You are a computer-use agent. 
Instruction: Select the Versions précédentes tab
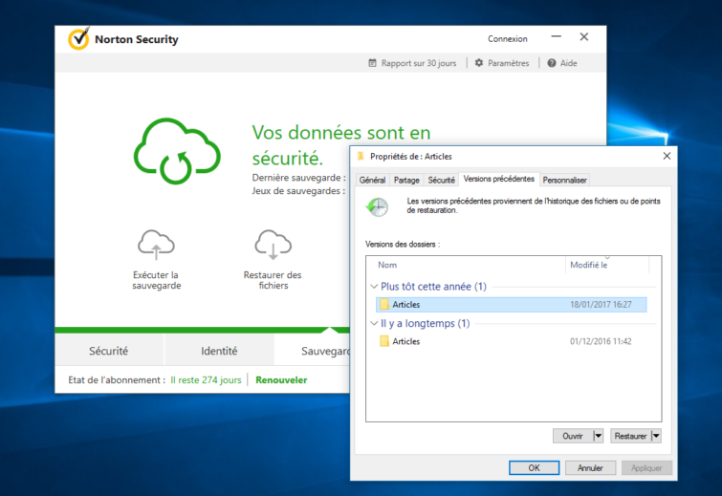point(498,179)
